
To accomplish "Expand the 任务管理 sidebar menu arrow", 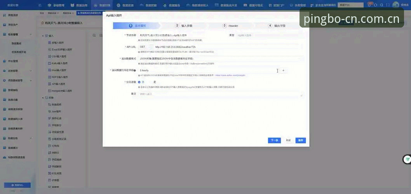I will pyautogui.click(x=31, y=35).
